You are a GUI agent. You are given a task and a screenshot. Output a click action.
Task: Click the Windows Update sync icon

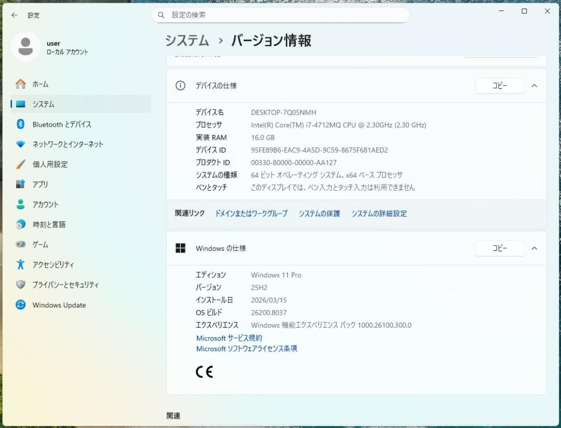tap(21, 305)
